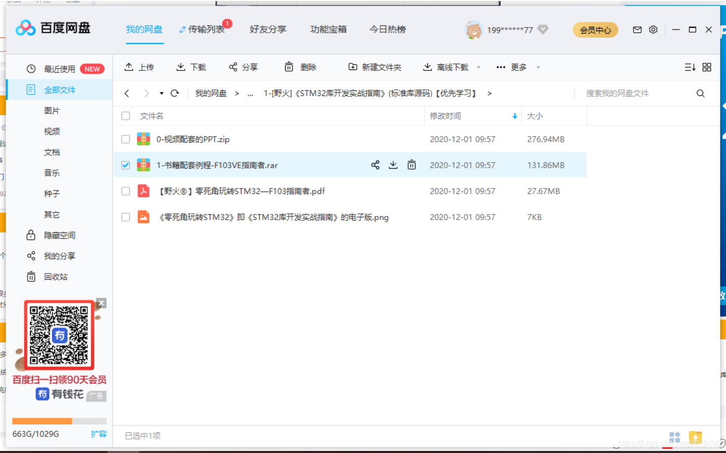Image resolution: width=726 pixels, height=453 pixels.
Task: Toggle the select-all checkbox in header
Action: pos(126,116)
